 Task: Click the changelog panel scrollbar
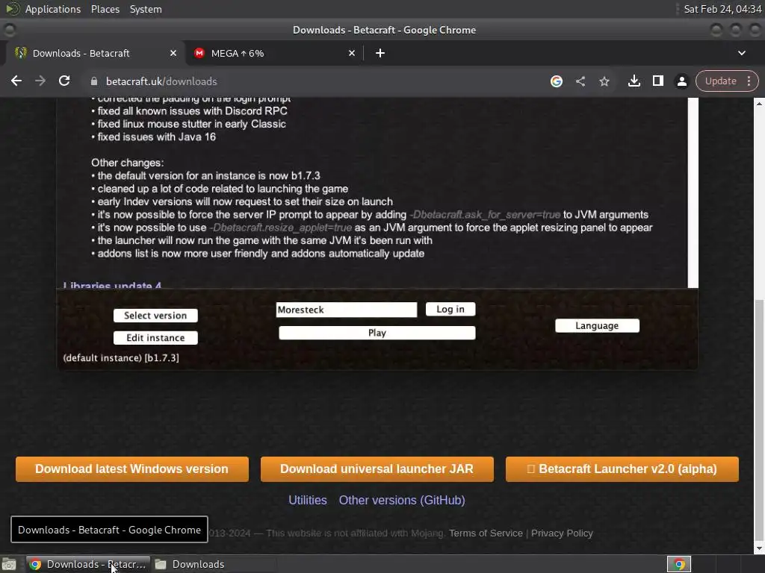(693, 192)
